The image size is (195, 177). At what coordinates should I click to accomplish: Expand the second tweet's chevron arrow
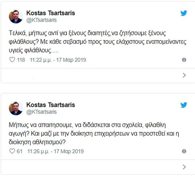pos(184,167)
